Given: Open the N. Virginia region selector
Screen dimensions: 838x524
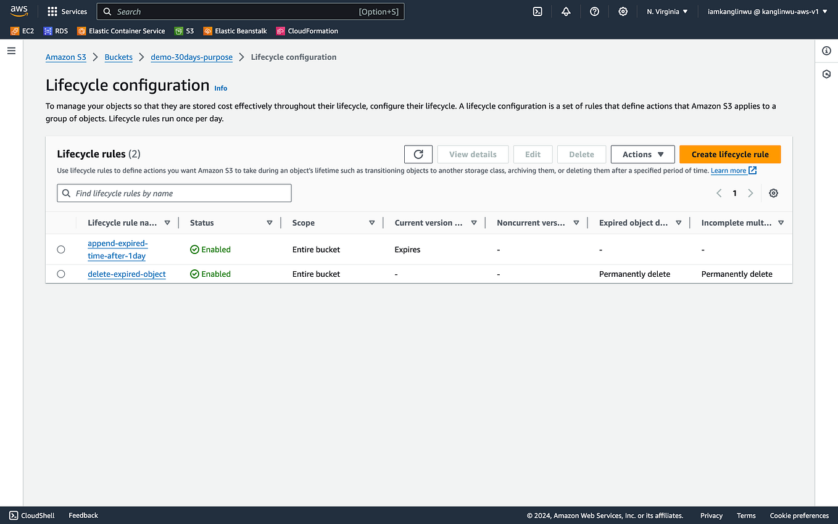Looking at the screenshot, I should (667, 11).
